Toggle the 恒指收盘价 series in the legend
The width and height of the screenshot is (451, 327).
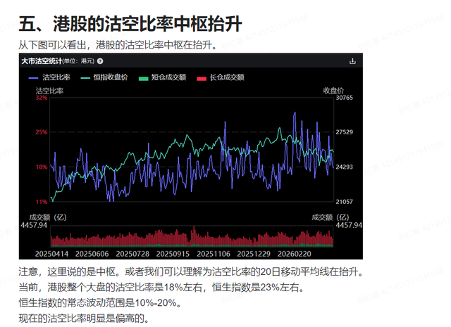[x=104, y=77]
